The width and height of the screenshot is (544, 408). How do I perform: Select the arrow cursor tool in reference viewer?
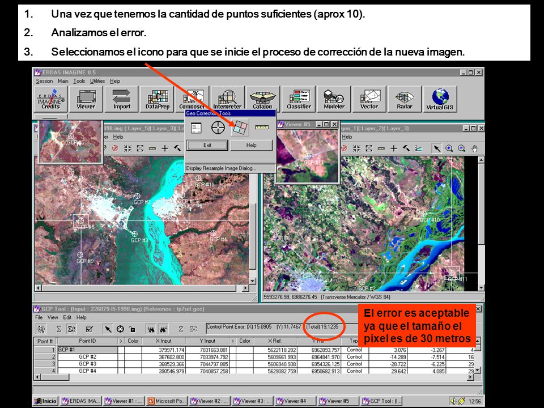pos(436,148)
